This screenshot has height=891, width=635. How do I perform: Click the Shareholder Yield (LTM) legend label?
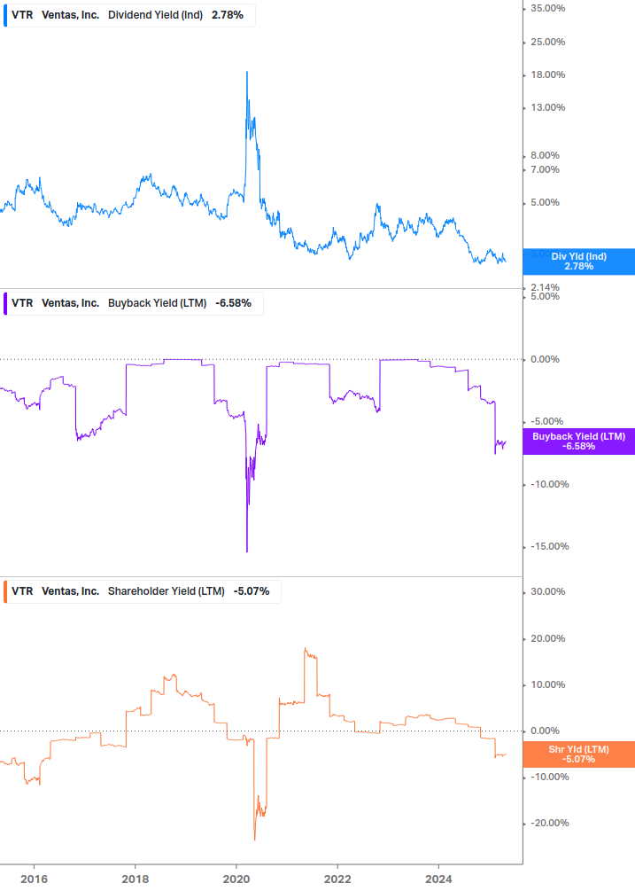click(166, 591)
